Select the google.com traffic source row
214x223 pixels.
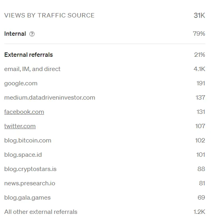coord(104,83)
